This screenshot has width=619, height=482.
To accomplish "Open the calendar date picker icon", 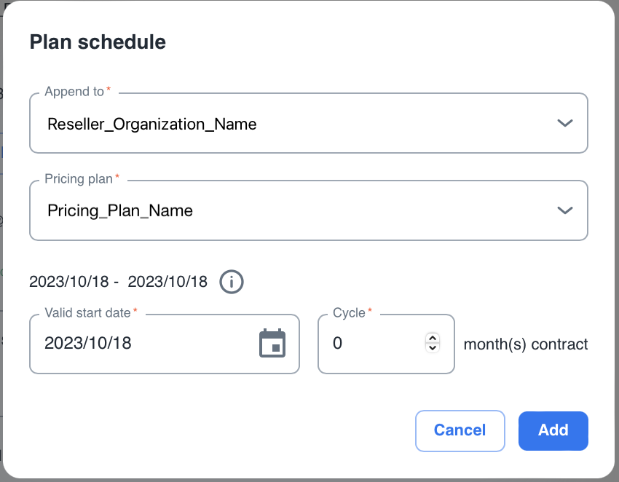I will pyautogui.click(x=272, y=344).
